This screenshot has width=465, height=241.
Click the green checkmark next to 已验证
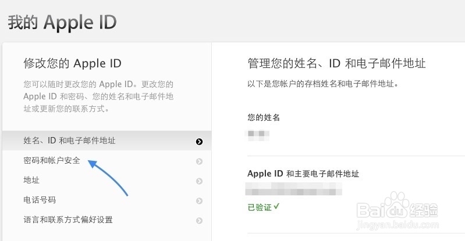tap(276, 206)
